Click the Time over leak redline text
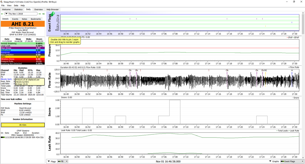The width and height of the screenshot is (305, 164). pos(11,99)
